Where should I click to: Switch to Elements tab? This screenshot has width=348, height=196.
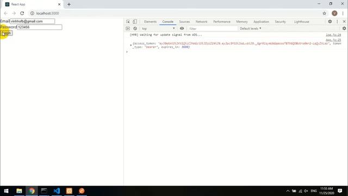pos(150,22)
